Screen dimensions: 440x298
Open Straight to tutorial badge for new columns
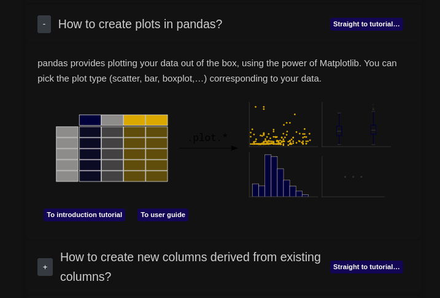366,267
